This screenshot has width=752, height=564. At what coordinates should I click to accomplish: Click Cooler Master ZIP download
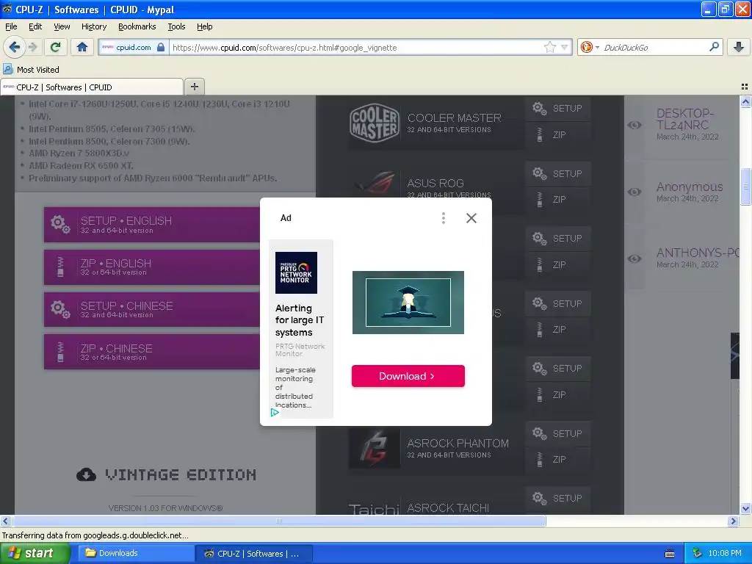558,135
